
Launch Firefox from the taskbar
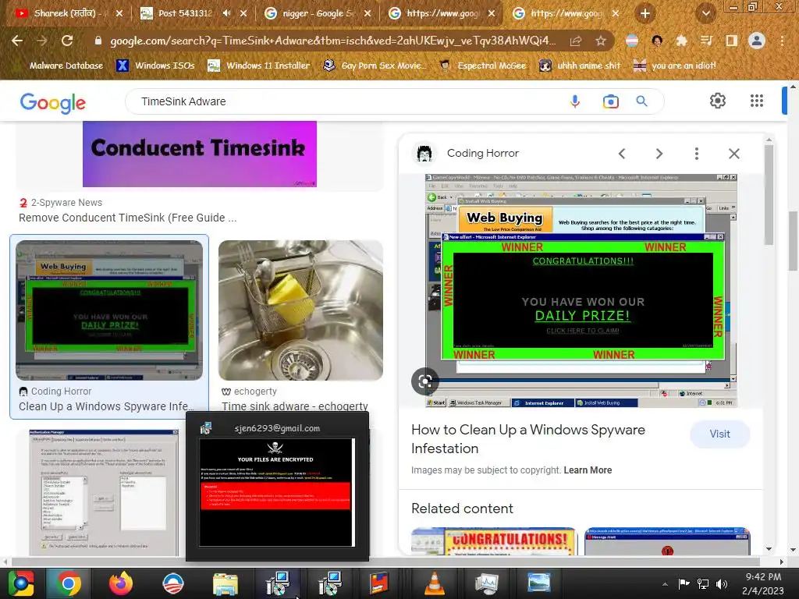[121, 583]
